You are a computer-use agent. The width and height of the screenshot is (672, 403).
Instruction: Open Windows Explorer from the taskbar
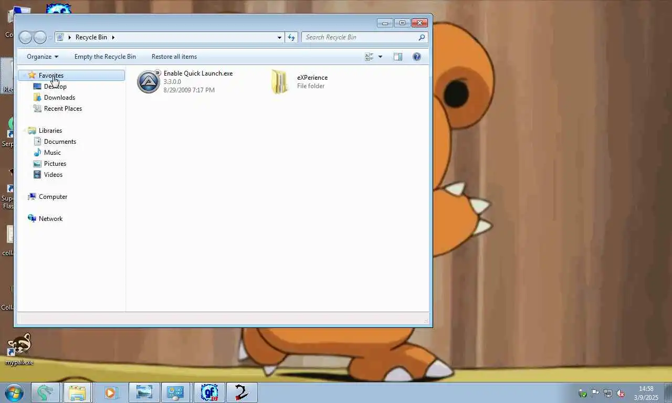[x=77, y=393]
